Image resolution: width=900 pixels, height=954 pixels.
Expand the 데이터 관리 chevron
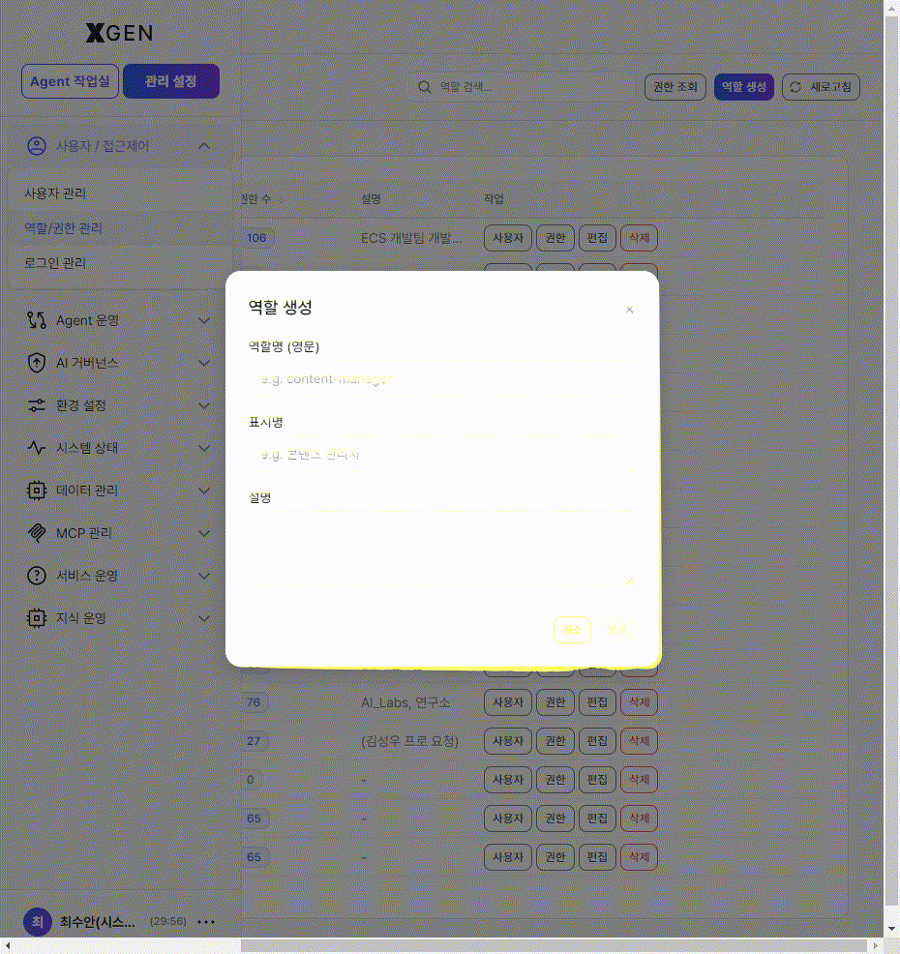point(204,491)
